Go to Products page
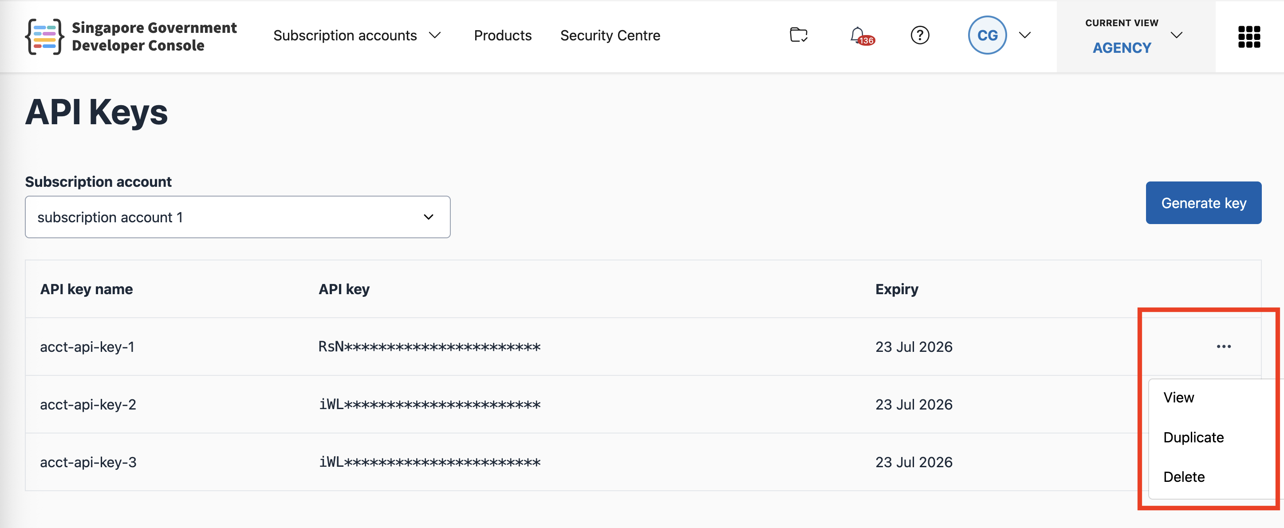The image size is (1284, 528). 502,35
